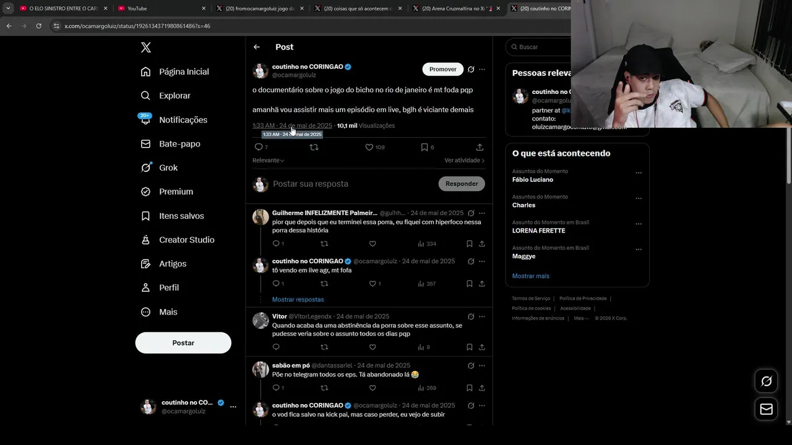The image size is (792, 445).
Task: Open Itens salvos bookmarks
Action: click(173, 216)
